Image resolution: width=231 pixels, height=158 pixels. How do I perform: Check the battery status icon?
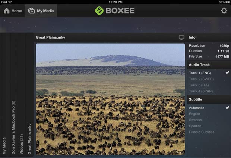(x=228, y=2)
